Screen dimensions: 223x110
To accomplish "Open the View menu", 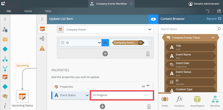I will point(48,11).
